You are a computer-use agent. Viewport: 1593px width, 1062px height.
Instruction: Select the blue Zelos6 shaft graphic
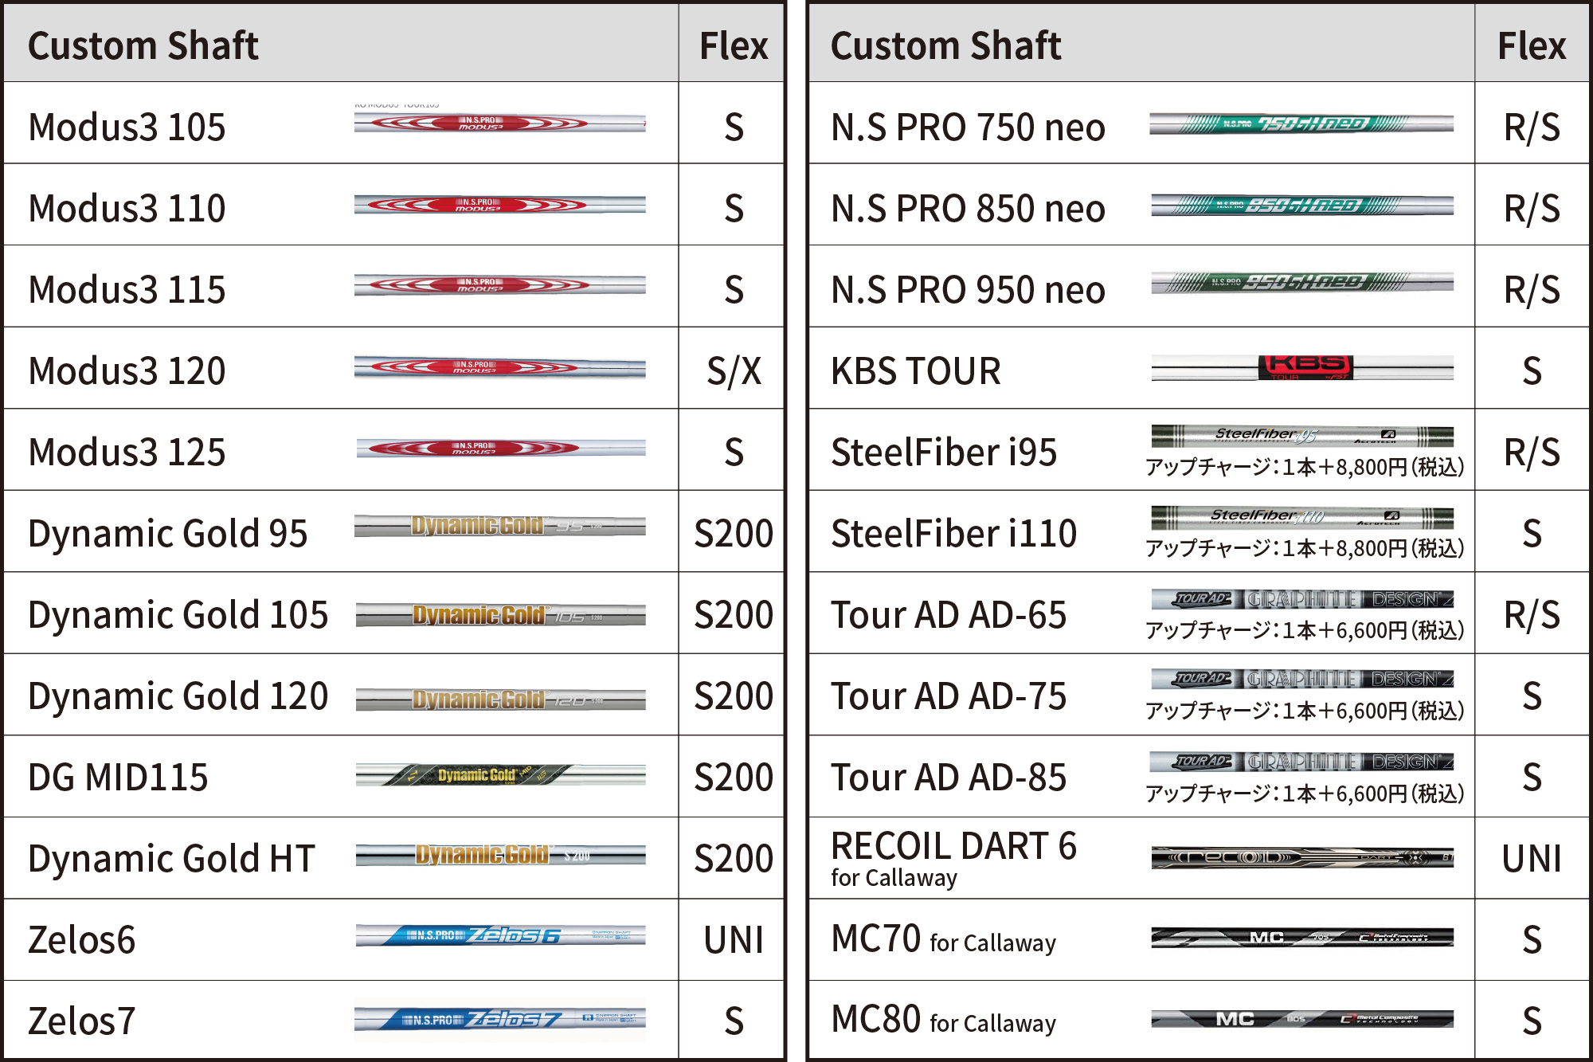[x=499, y=935]
